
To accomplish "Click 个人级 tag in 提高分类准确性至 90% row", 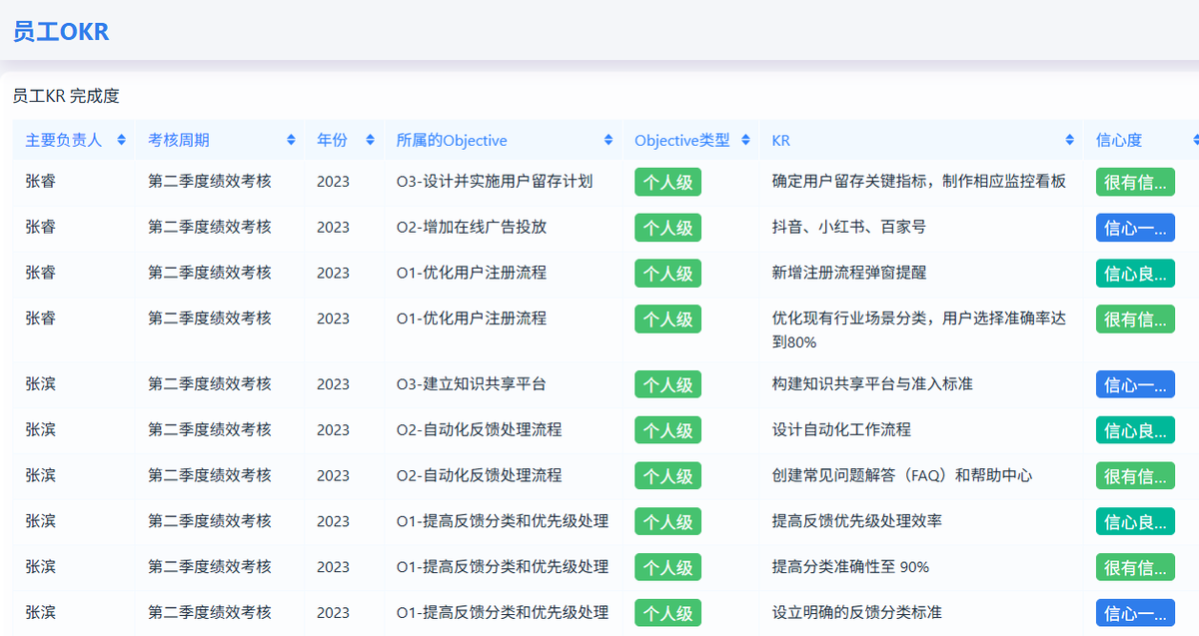I will (667, 567).
